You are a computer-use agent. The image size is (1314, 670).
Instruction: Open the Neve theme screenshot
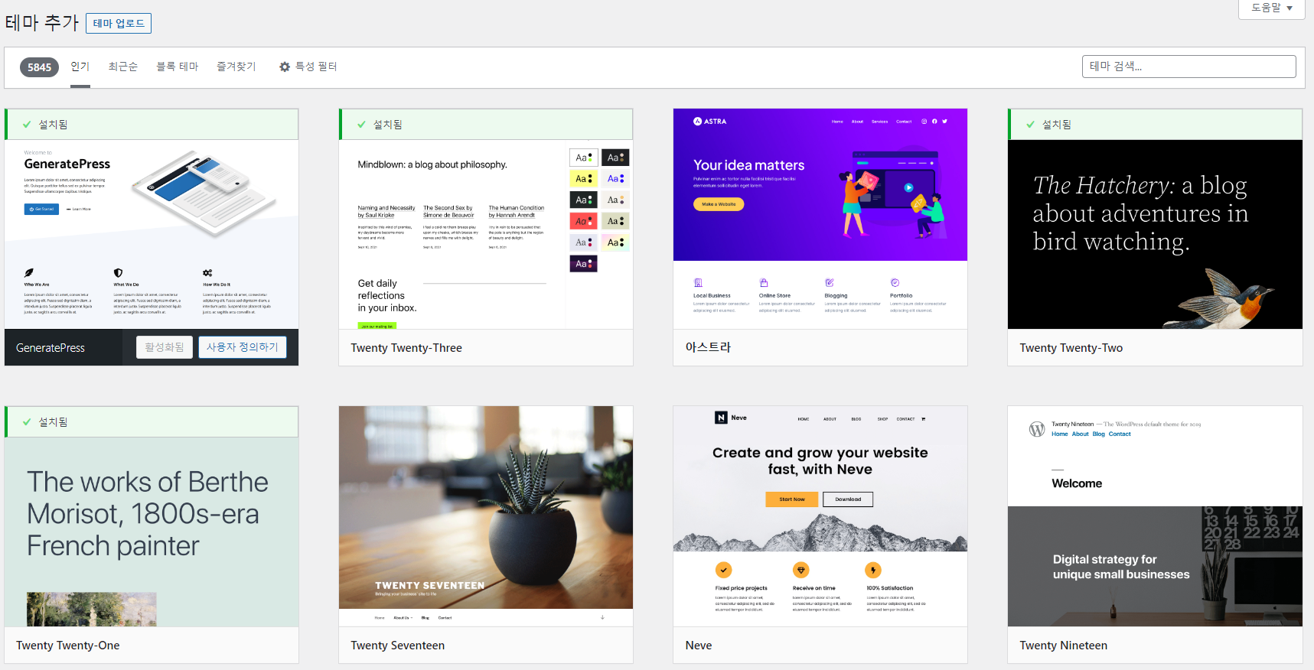tap(820, 516)
